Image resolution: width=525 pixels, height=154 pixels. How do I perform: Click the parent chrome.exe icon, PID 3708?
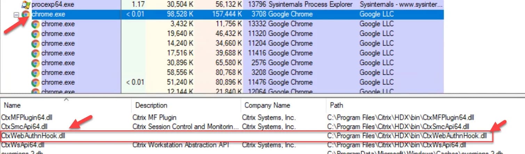[x=25, y=15]
